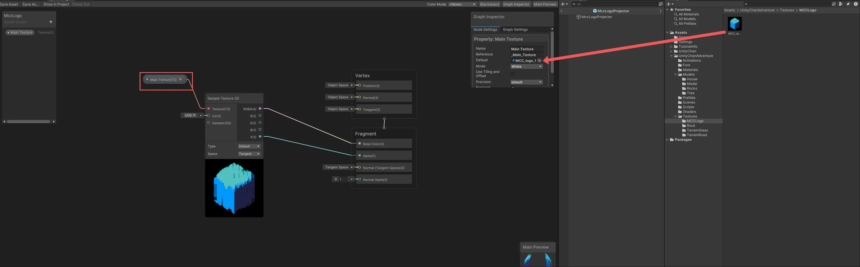Select the MccLogoProjector object in the Hierarchy
This screenshot has height=267, width=860.
pos(597,17)
